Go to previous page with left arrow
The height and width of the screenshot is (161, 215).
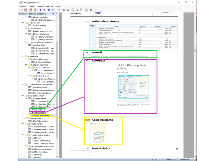(x=40, y=10)
